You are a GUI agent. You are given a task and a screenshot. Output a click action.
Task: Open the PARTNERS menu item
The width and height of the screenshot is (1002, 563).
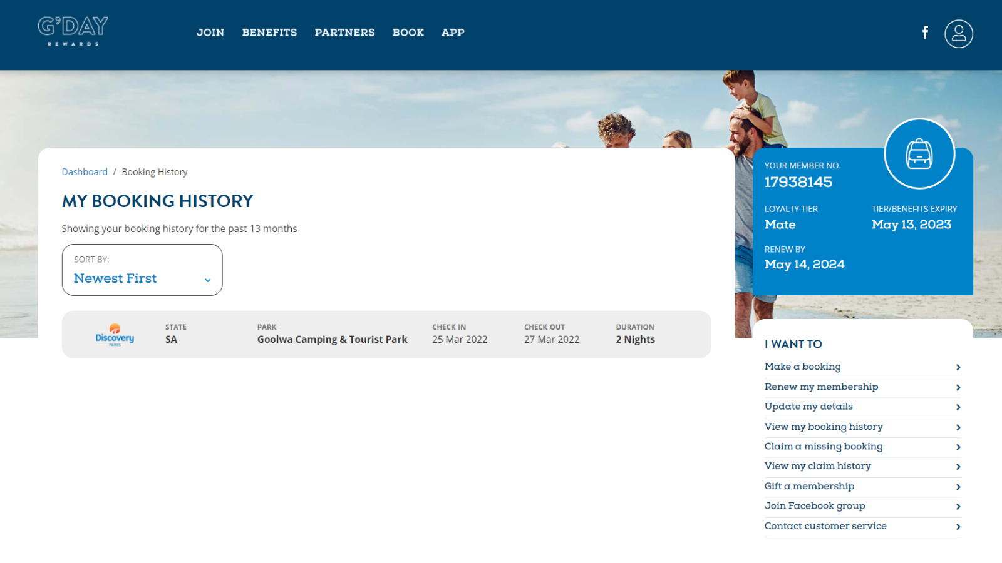(344, 33)
